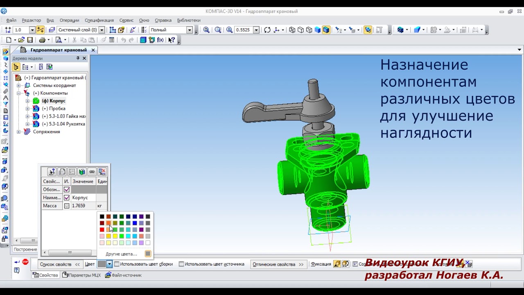524x295 pixels.
Task: Open the Редактор menu
Action: point(32,20)
